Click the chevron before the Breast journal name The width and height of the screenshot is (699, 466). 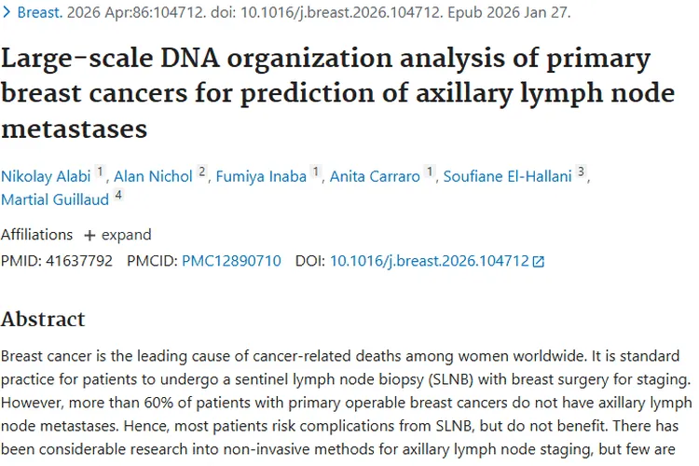point(8,13)
